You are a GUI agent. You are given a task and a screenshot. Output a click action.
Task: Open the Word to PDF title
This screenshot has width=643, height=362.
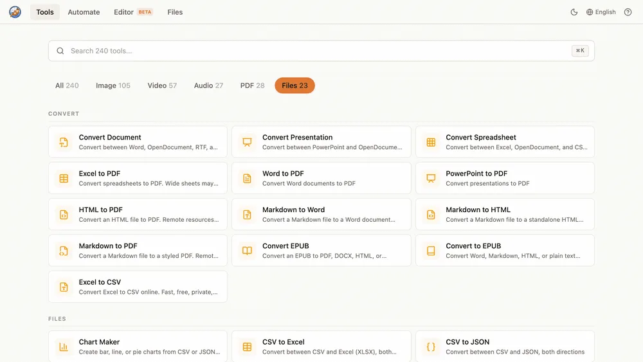(283, 174)
